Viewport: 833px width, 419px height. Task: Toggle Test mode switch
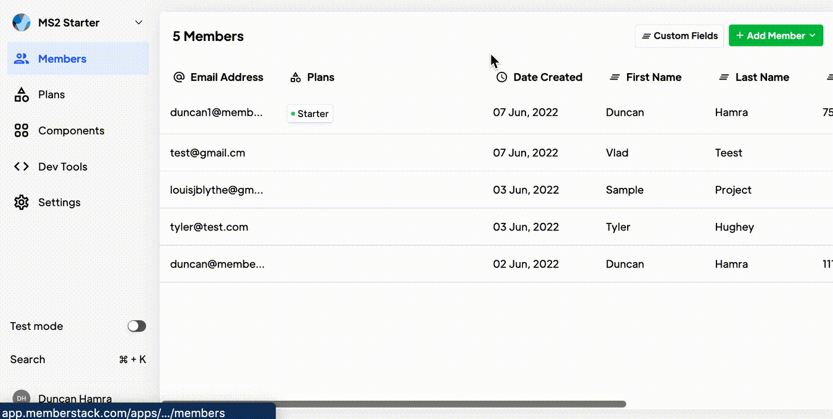[137, 326]
